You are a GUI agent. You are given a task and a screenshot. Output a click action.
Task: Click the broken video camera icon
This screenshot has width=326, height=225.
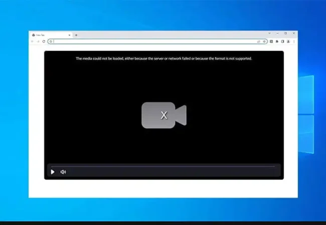pyautogui.click(x=164, y=115)
